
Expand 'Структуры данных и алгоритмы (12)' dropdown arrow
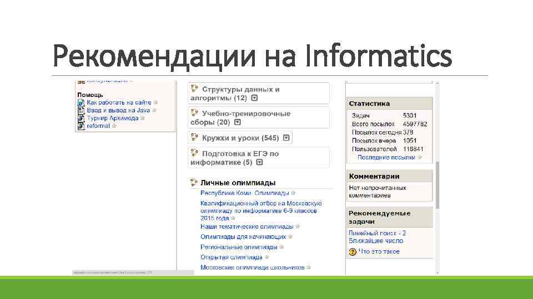[x=254, y=98]
